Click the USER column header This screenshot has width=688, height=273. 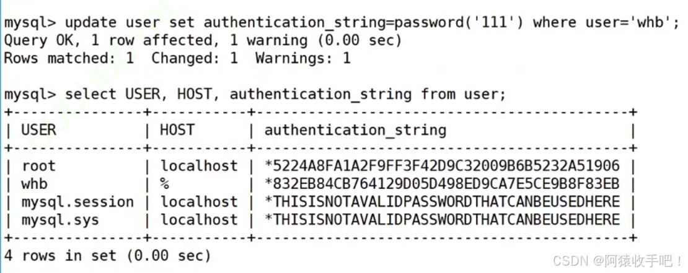(x=38, y=130)
